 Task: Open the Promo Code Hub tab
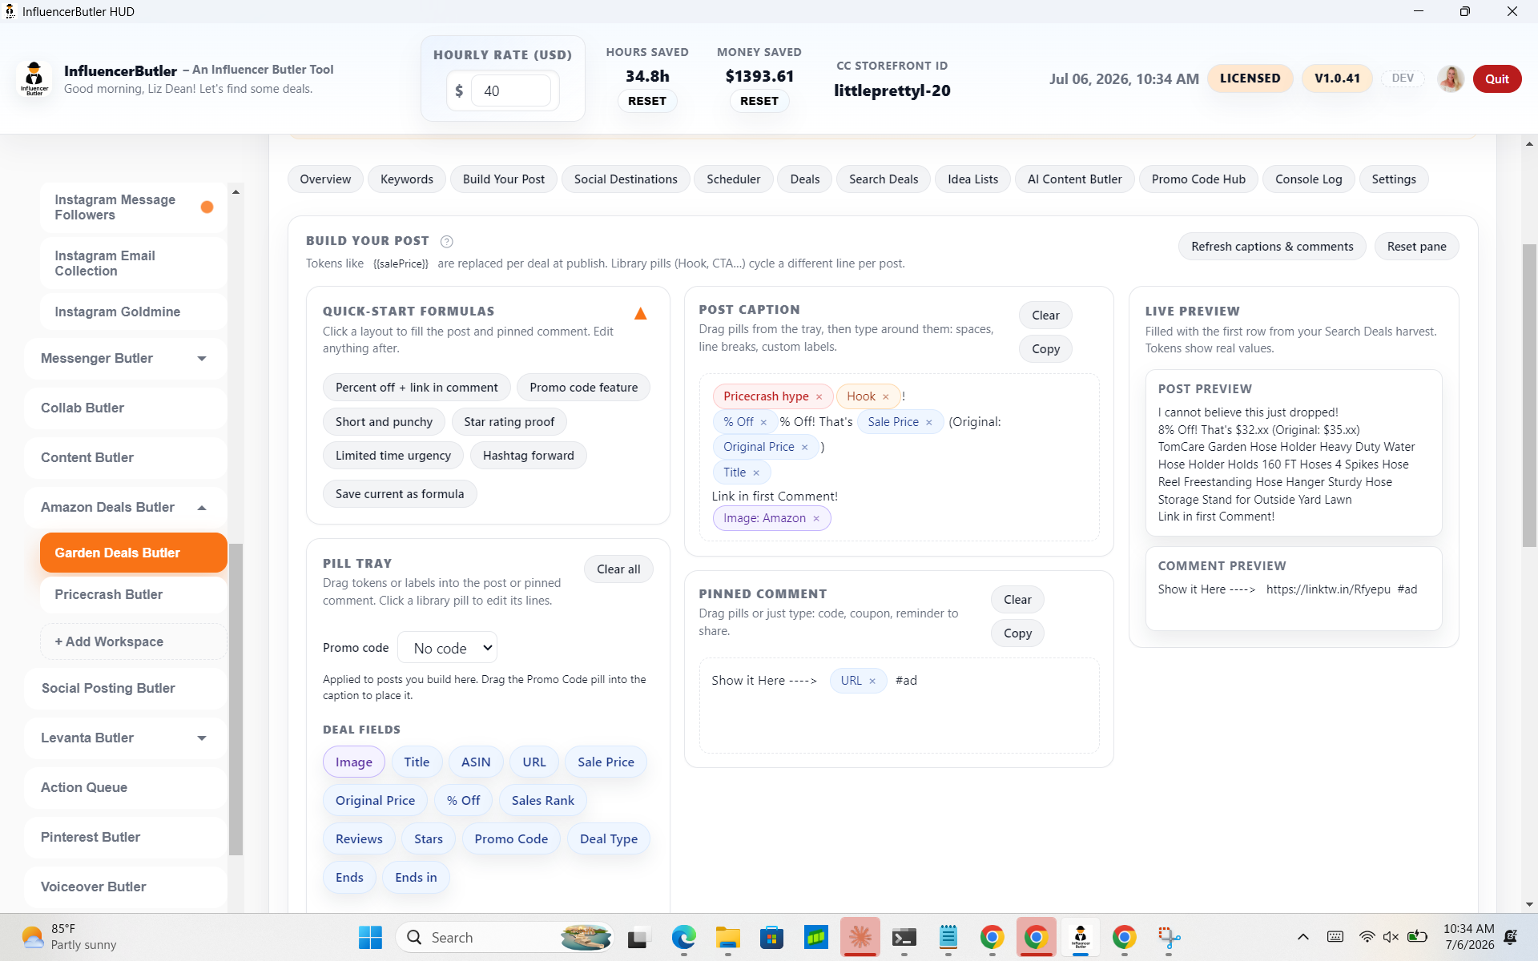coord(1198,179)
